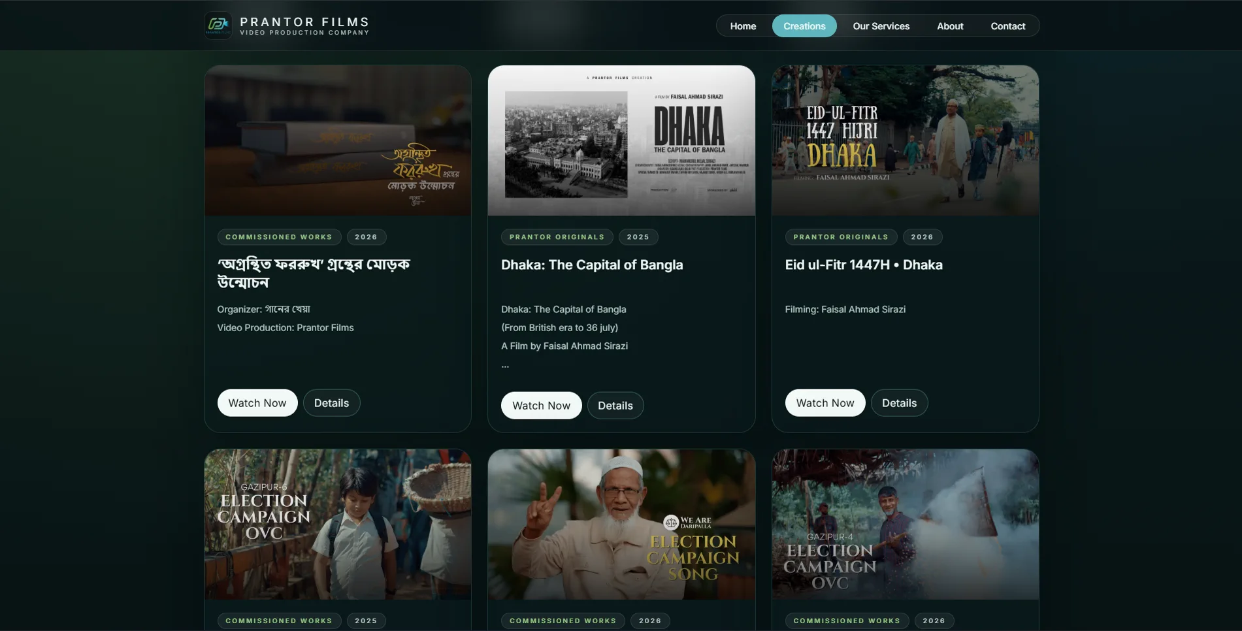Click Prantor Originals tag on Eid ul-Fitr card
Screen dimensions: 1242x631
pos(841,237)
